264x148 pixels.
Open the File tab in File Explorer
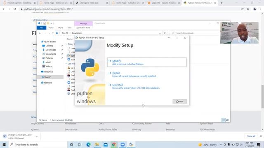(x=41, y=28)
